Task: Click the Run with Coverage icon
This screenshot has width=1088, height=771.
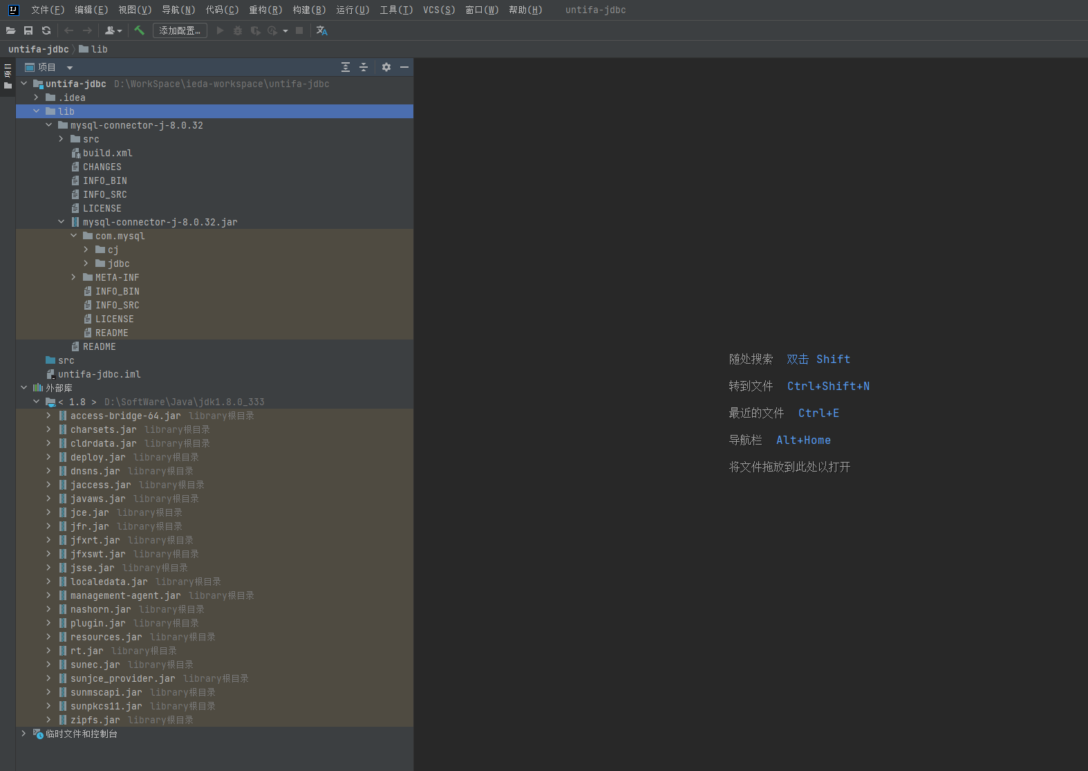Action: [256, 30]
